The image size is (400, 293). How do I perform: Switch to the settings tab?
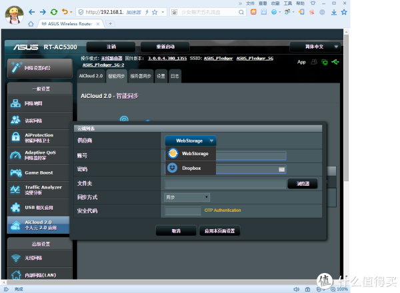161,76
